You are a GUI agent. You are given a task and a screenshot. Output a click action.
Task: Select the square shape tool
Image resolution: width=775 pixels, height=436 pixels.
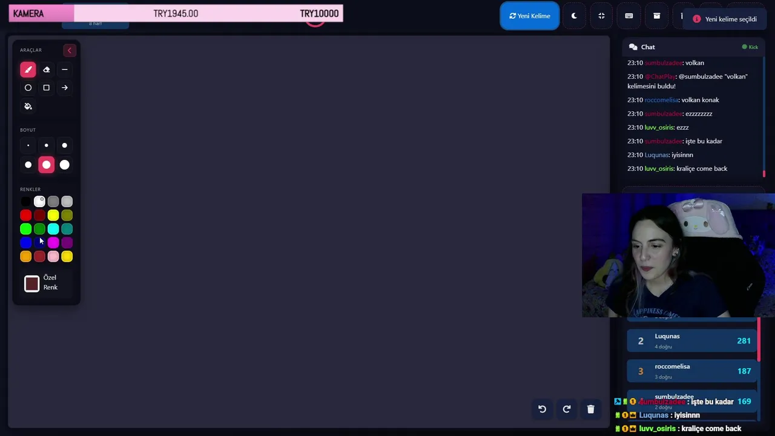pyautogui.click(x=46, y=88)
